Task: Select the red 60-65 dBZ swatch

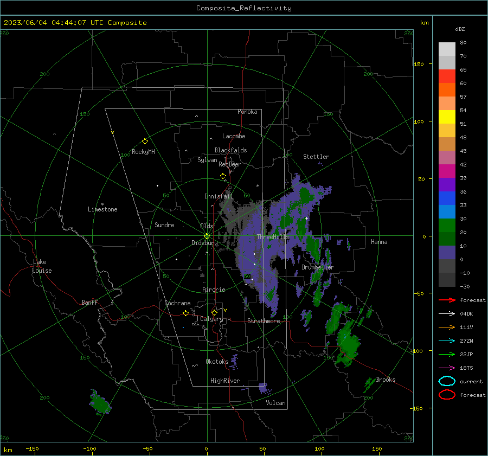Action: pos(447,76)
